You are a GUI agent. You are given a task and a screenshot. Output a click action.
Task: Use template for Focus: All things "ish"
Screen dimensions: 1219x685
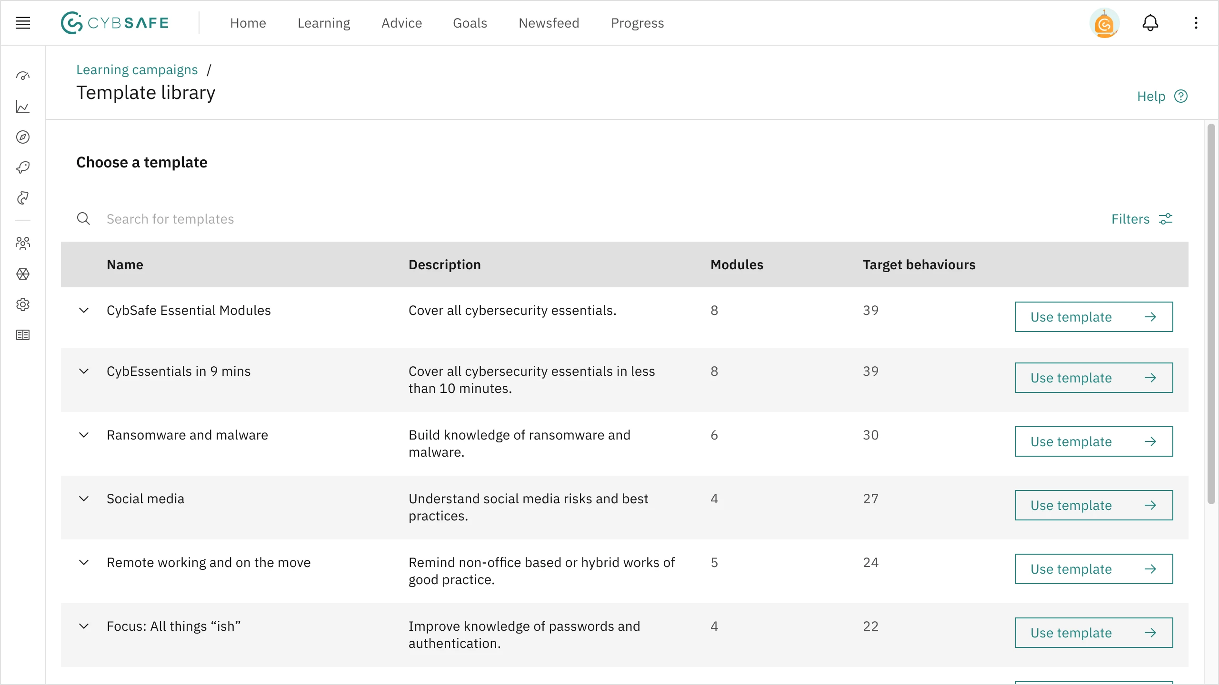[1094, 633]
